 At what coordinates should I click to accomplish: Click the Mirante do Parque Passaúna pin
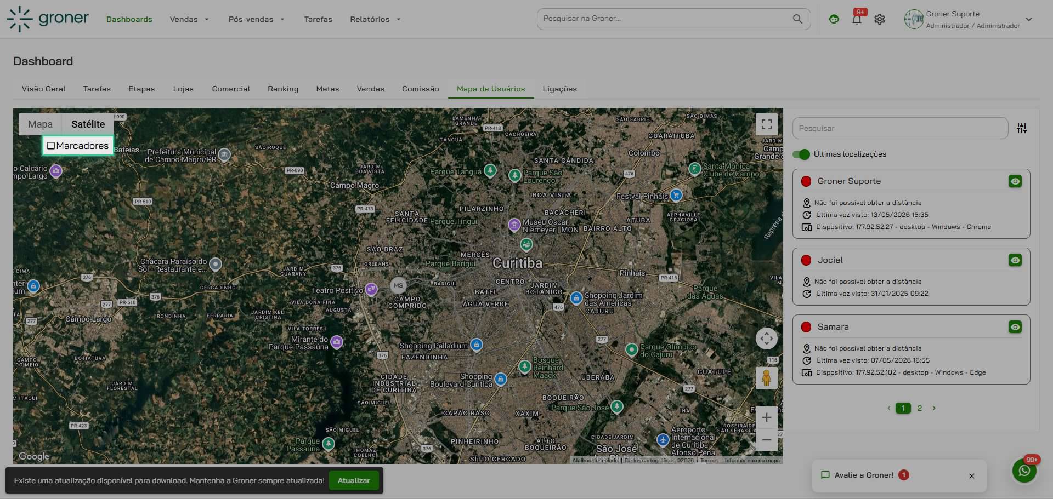337,342
